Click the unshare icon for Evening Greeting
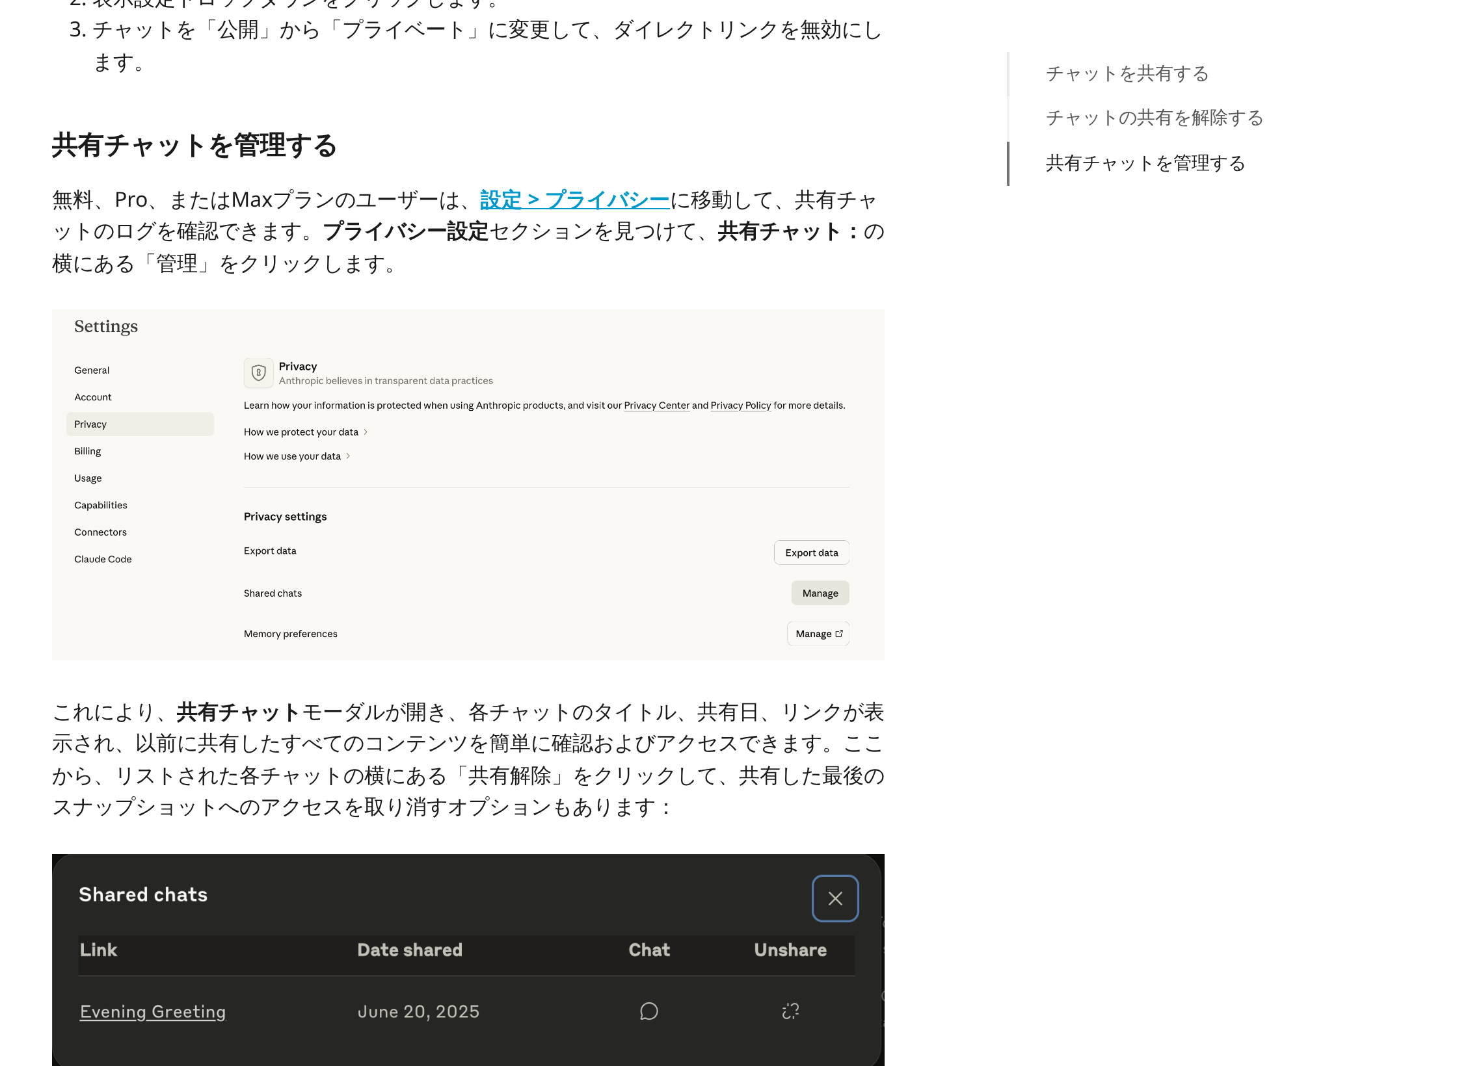The image size is (1457, 1066). coord(790,1011)
